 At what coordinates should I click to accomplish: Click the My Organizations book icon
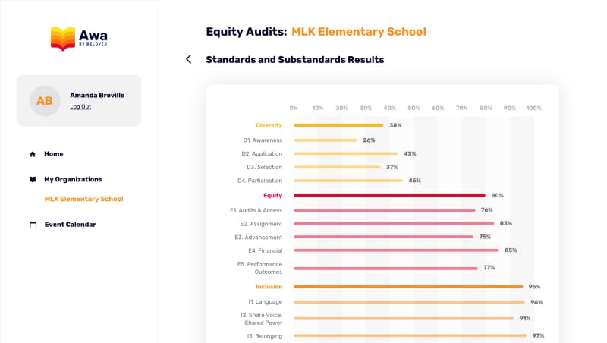tap(33, 180)
